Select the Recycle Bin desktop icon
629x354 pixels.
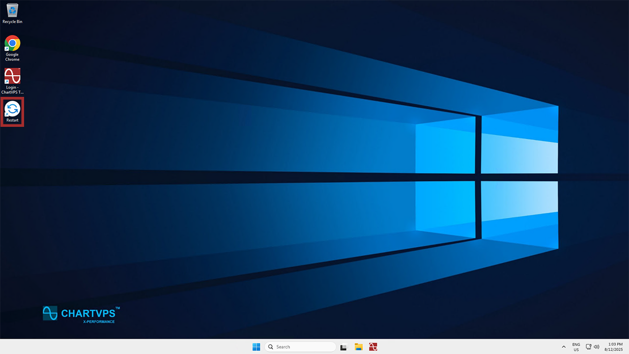coord(12,10)
